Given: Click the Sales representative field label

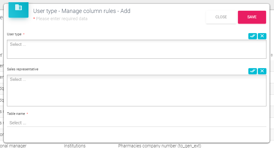Looking at the screenshot, I should 22,69.
